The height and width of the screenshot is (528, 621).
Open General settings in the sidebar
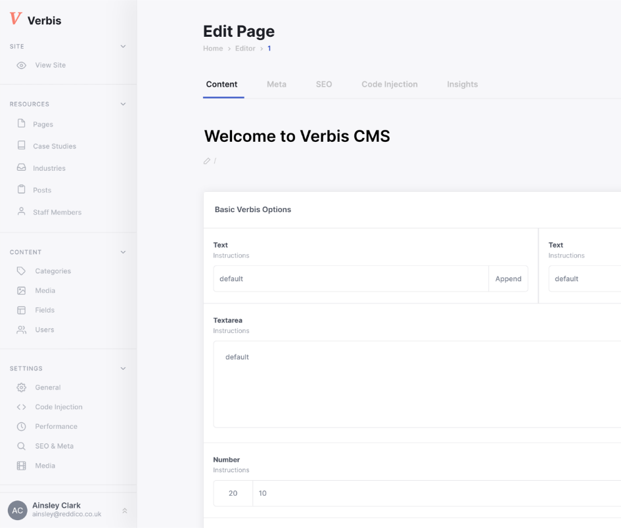(x=48, y=387)
